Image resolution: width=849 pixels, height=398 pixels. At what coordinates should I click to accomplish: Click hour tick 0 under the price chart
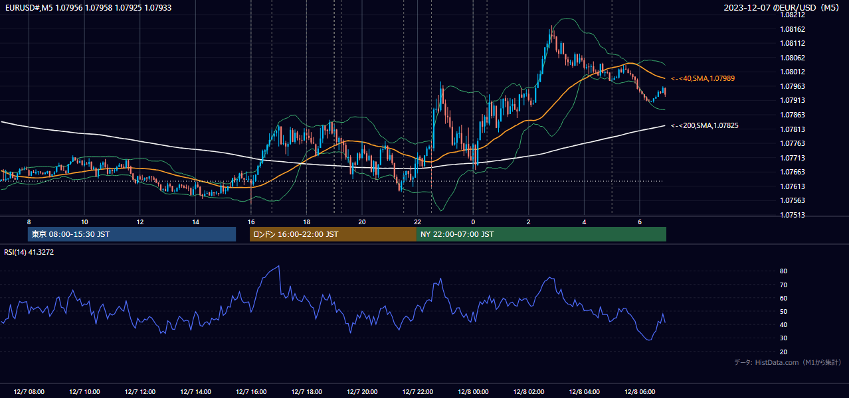coord(473,222)
